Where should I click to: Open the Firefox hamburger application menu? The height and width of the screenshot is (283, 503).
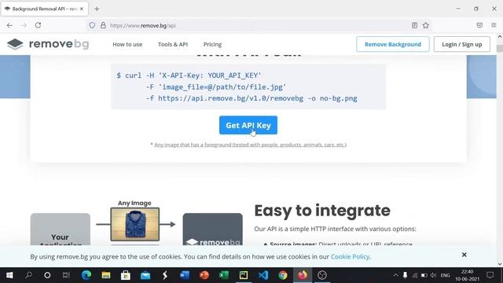coord(494,25)
